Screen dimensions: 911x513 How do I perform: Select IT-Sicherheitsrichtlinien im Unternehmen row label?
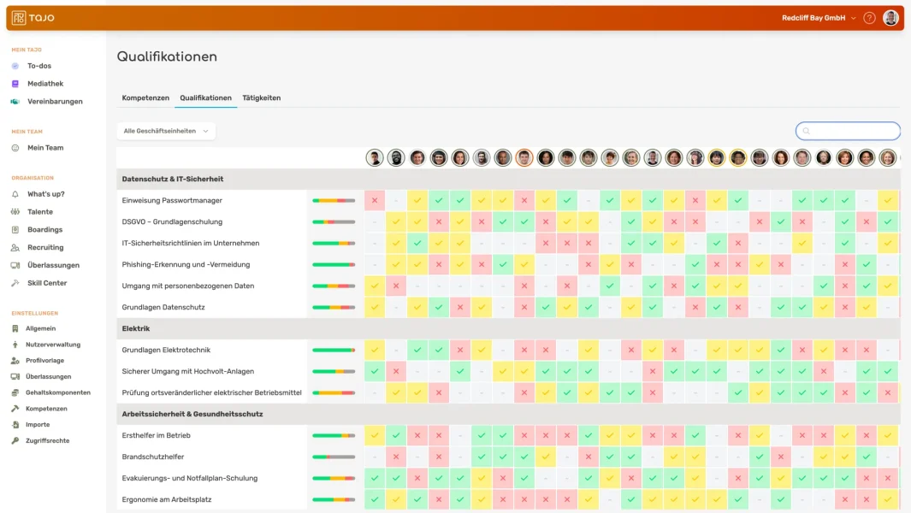191,244
